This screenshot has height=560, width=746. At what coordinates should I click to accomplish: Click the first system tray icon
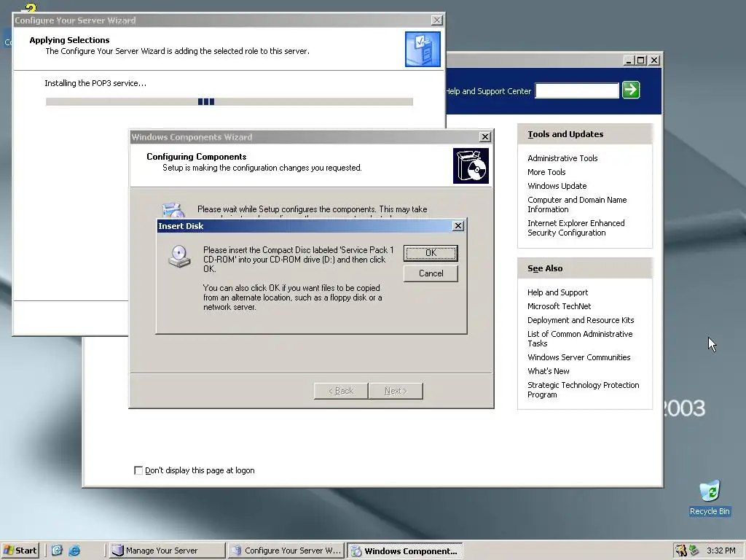[x=681, y=551]
